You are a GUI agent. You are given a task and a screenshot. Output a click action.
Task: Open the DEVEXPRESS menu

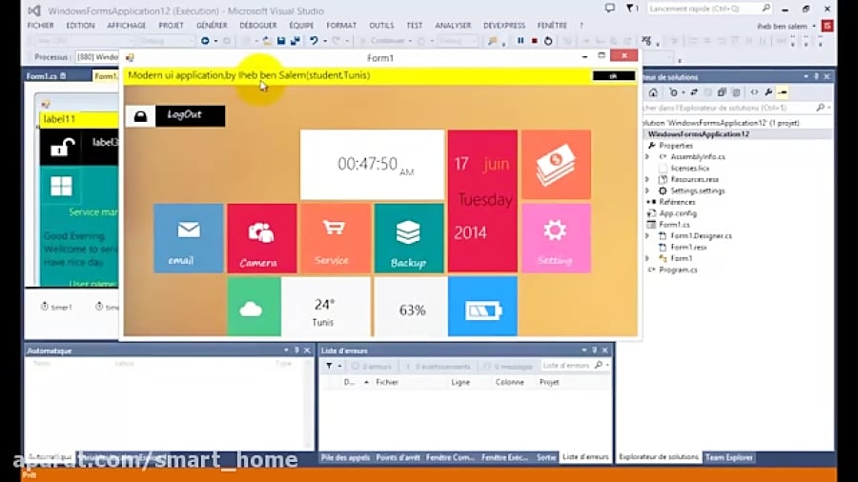point(504,26)
